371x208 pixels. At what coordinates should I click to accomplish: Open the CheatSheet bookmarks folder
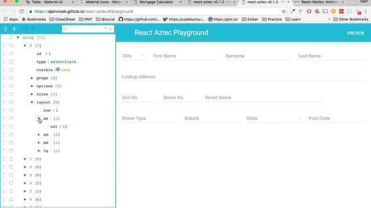(x=62, y=19)
